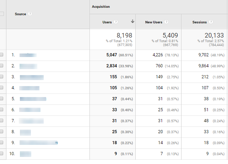228x164 pixels.
Task: Enable the checkbox for row 10
Action: click(x=1, y=154)
